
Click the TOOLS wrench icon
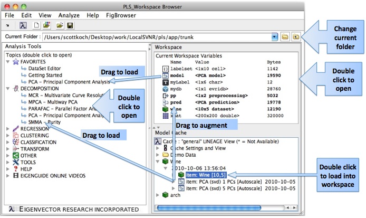point(16,162)
